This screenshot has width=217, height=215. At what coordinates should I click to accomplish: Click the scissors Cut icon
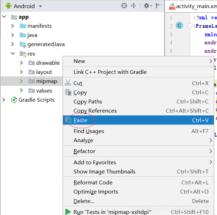(68, 83)
